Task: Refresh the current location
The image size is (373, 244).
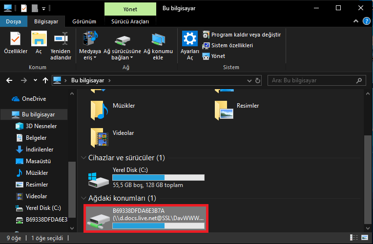Action: [258, 80]
